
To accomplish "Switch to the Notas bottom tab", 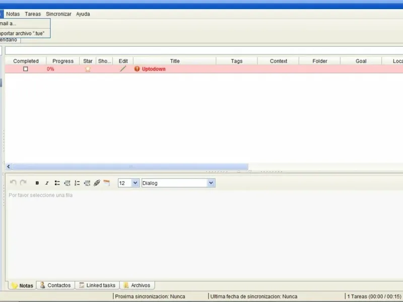I will point(22,285).
